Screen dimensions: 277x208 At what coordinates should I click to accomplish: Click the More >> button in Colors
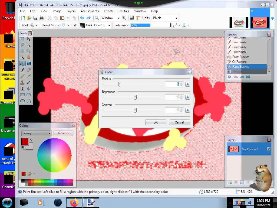click(x=63, y=133)
